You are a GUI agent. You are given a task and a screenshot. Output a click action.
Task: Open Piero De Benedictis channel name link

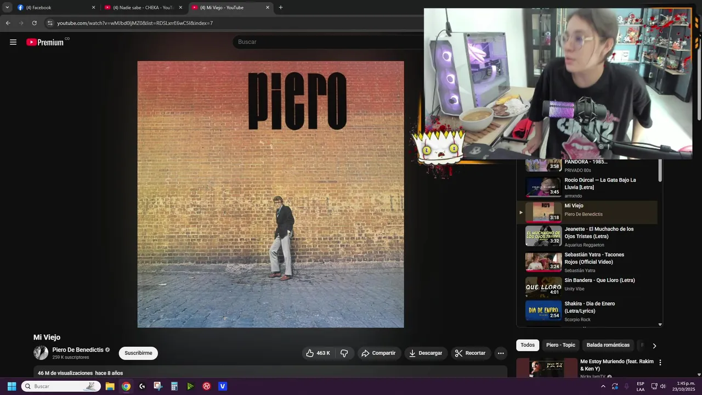78,349
